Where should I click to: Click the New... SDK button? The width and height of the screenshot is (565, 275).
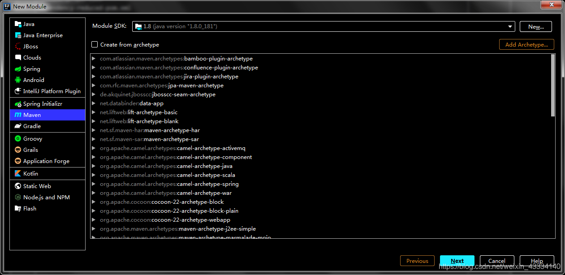(x=536, y=26)
